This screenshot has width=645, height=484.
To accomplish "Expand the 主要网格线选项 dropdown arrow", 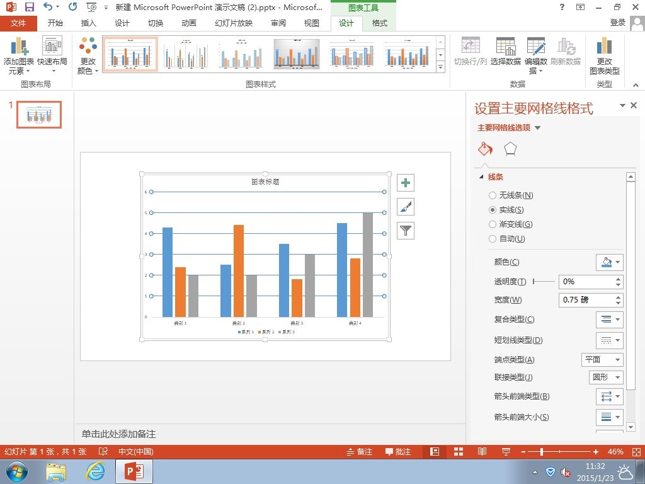I will (x=537, y=128).
